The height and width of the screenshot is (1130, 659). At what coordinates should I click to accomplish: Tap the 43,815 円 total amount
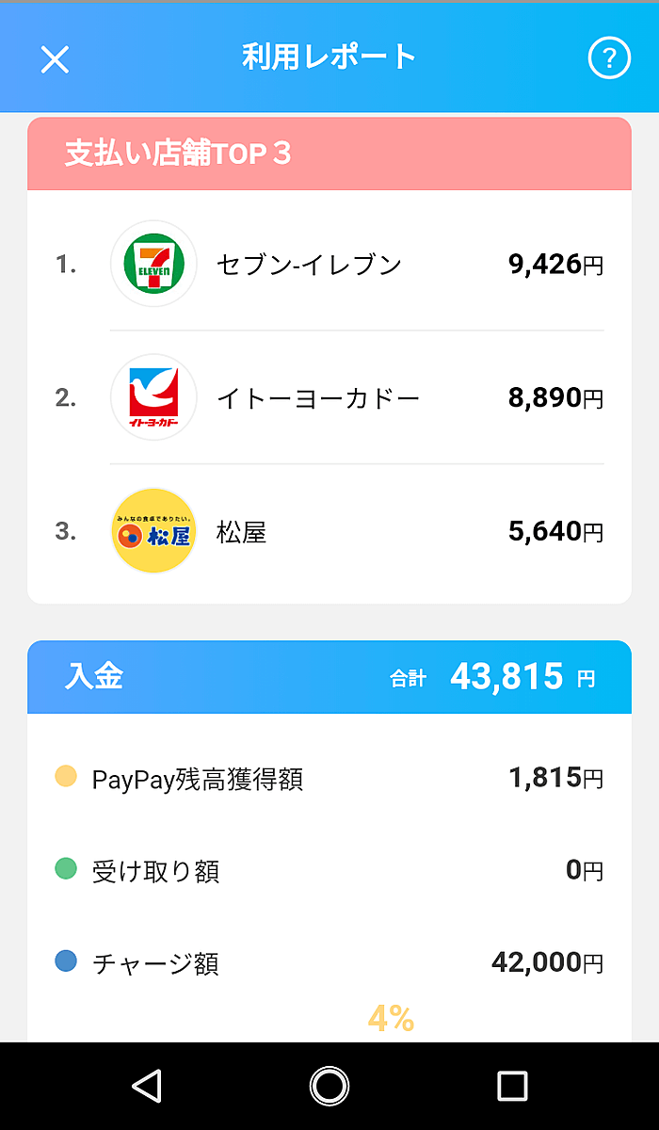[522, 677]
